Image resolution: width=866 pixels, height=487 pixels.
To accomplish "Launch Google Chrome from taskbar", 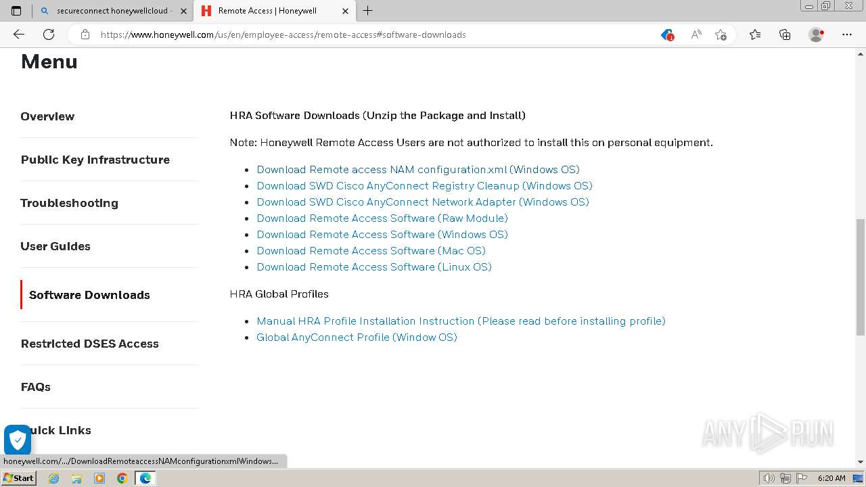I will (x=122, y=478).
